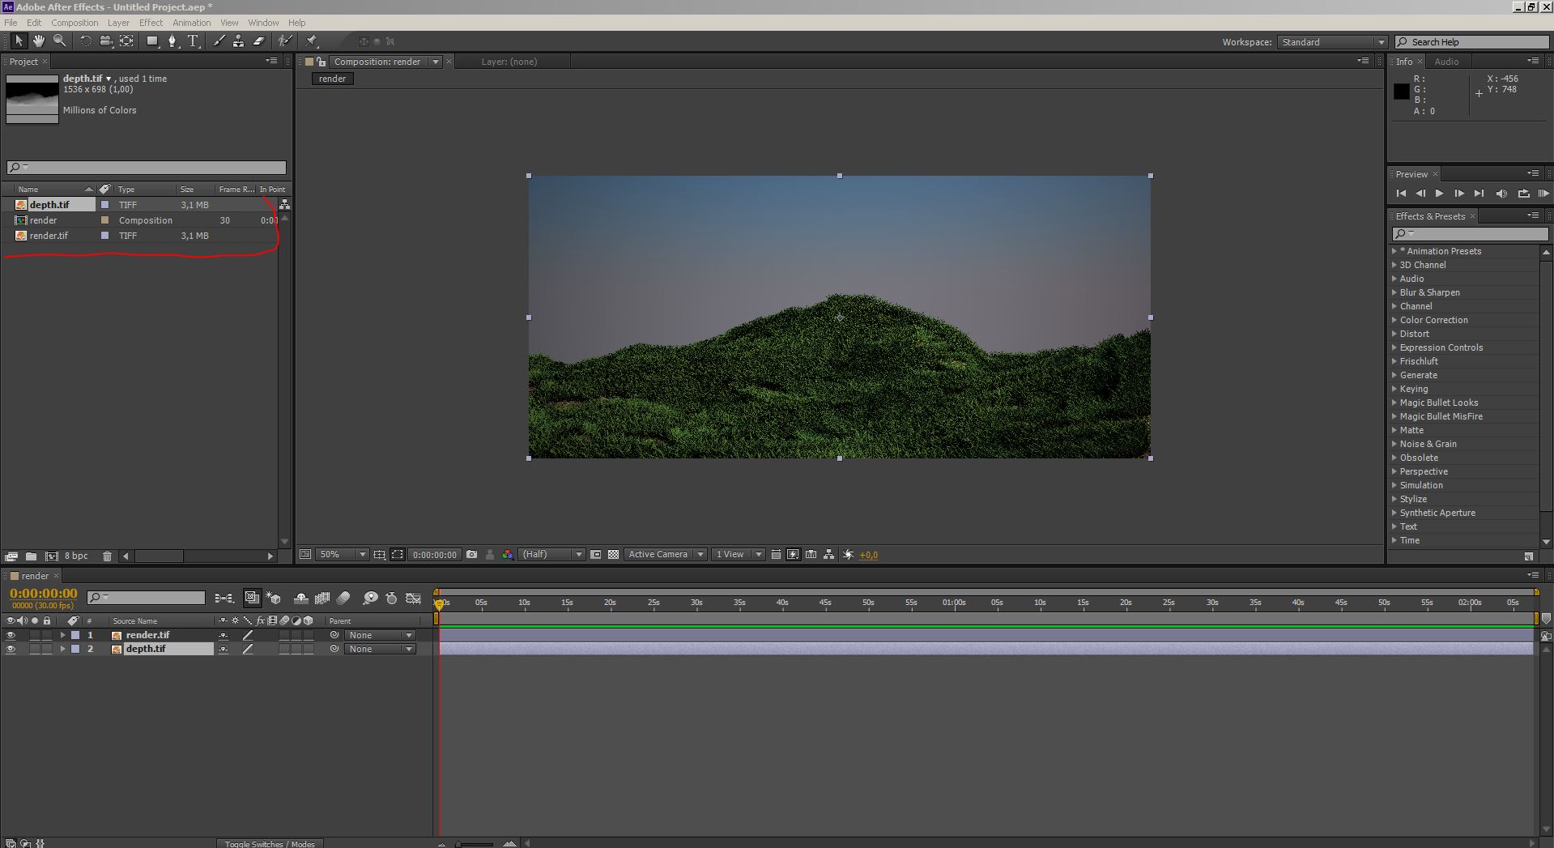Click Toggle Switches / Modes button

click(x=270, y=843)
